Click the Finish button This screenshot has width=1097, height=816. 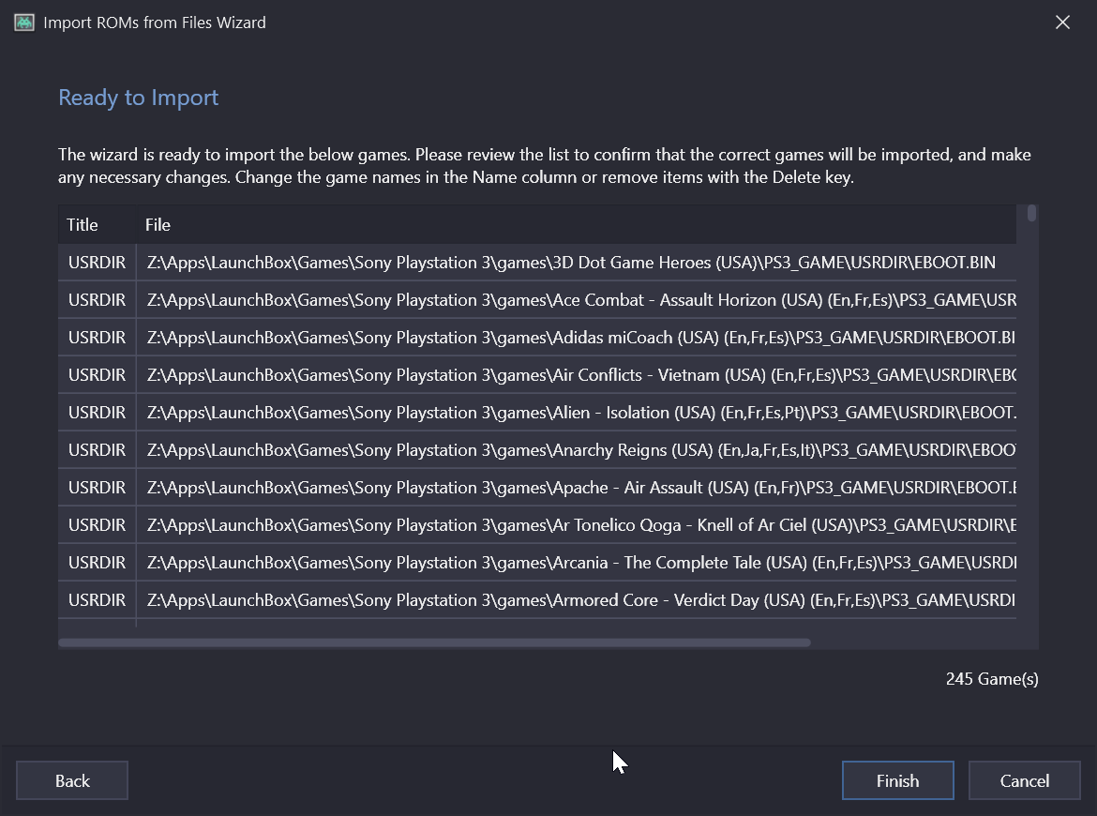897,780
